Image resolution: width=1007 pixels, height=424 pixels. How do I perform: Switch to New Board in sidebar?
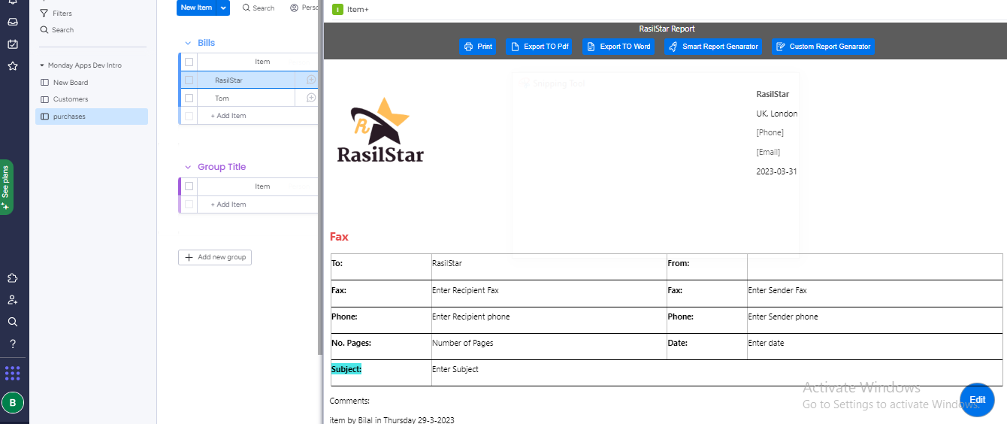point(70,83)
